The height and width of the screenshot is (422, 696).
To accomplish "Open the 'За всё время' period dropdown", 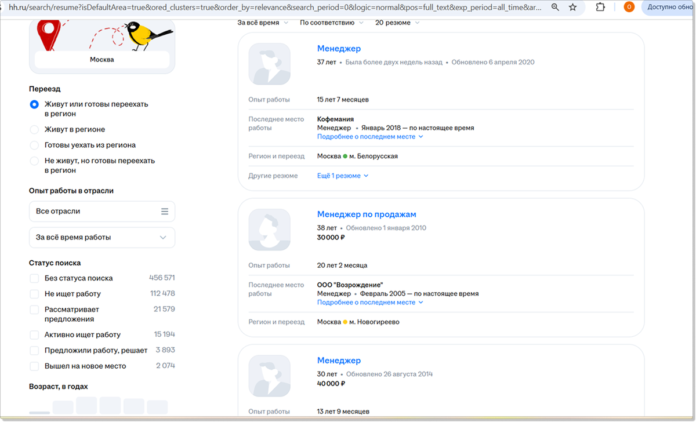I will (x=263, y=23).
